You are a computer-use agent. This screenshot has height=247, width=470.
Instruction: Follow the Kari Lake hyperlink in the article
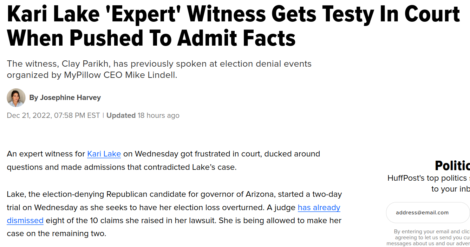[x=104, y=154]
